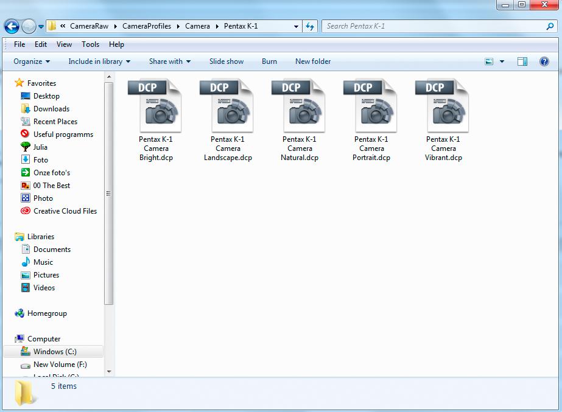This screenshot has width=562, height=412.
Task: Select the Pentax K-1 Camera Vibrant.dcp file icon
Action: click(442, 105)
